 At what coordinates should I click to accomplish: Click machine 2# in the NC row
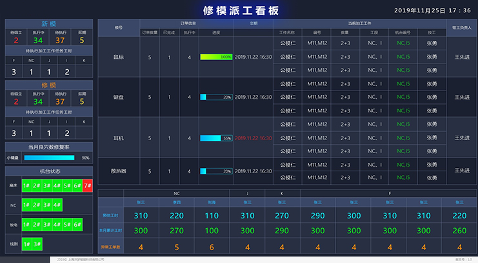coord(37,205)
